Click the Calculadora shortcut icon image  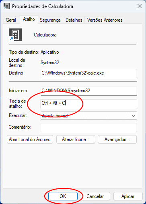point(15,35)
